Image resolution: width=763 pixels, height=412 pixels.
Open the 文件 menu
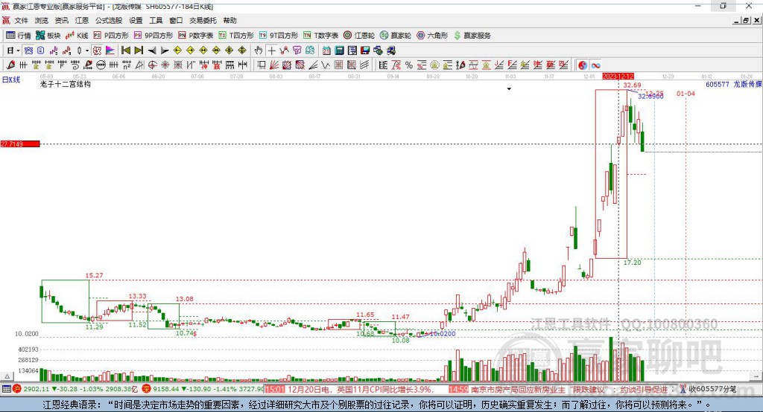(x=22, y=20)
